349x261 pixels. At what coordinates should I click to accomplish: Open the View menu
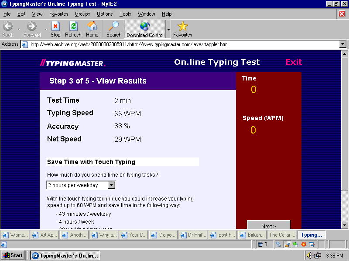point(37,14)
